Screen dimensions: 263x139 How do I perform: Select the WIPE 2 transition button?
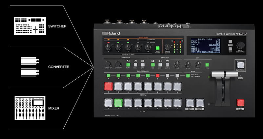pyautogui.click(x=168, y=65)
